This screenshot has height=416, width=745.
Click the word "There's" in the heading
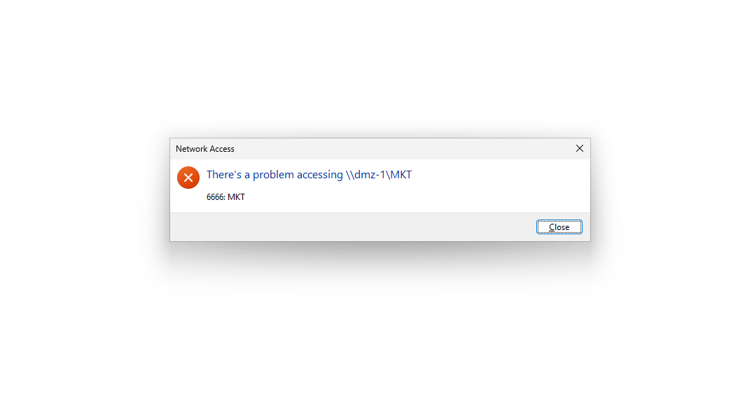[224, 175]
